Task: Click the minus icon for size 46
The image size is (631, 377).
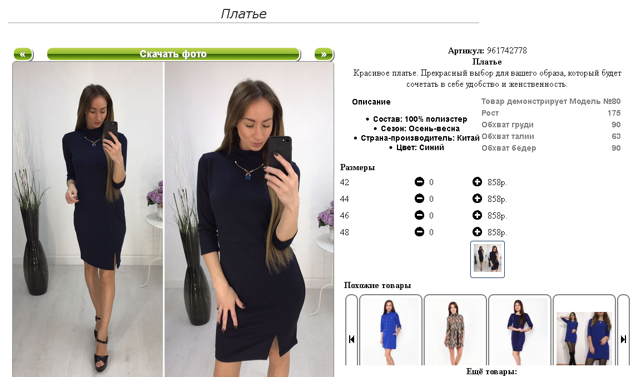Action: (x=419, y=215)
